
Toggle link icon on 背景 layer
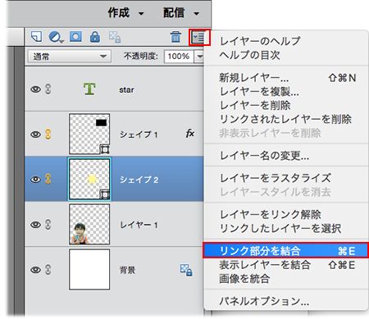coord(48,270)
